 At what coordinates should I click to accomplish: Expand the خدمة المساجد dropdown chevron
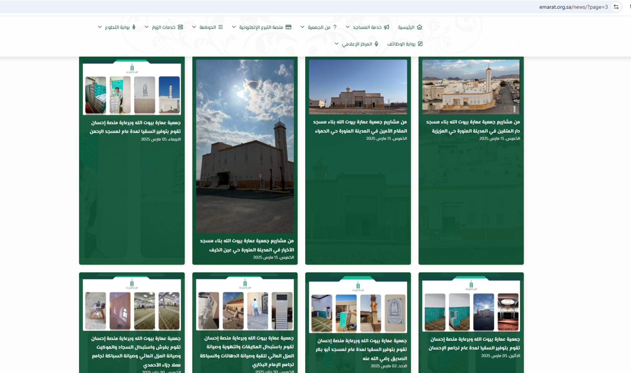[x=348, y=27]
